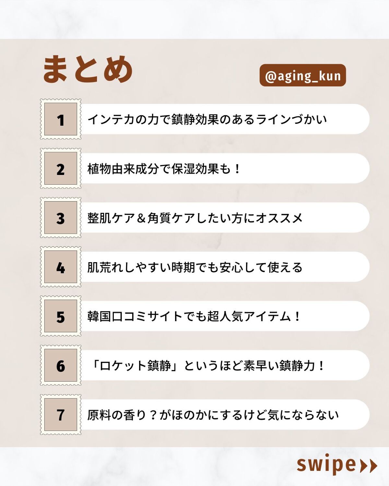Click the number 6 stamp icon
The image size is (389, 486).
click(x=61, y=365)
